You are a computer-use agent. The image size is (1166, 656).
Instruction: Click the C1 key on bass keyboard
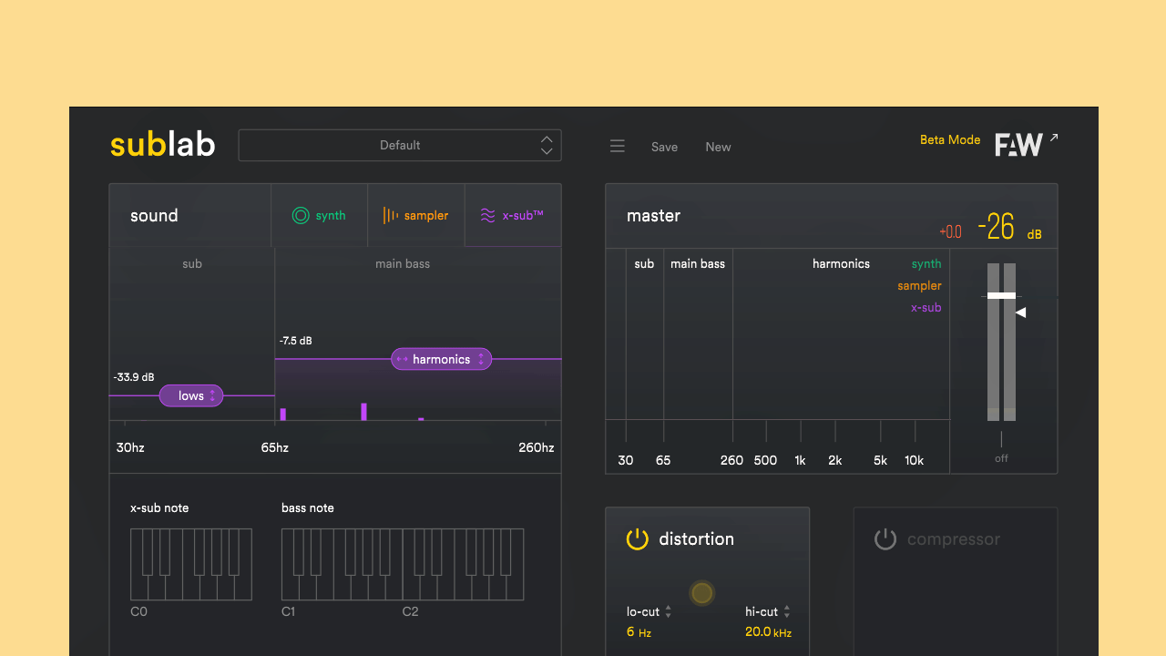tap(290, 588)
